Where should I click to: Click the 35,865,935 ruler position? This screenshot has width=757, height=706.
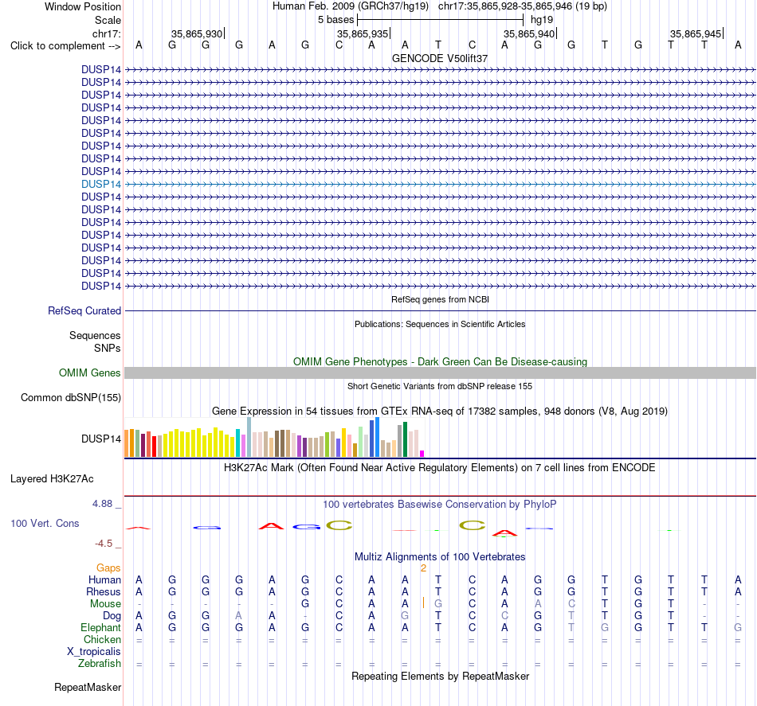[363, 33]
